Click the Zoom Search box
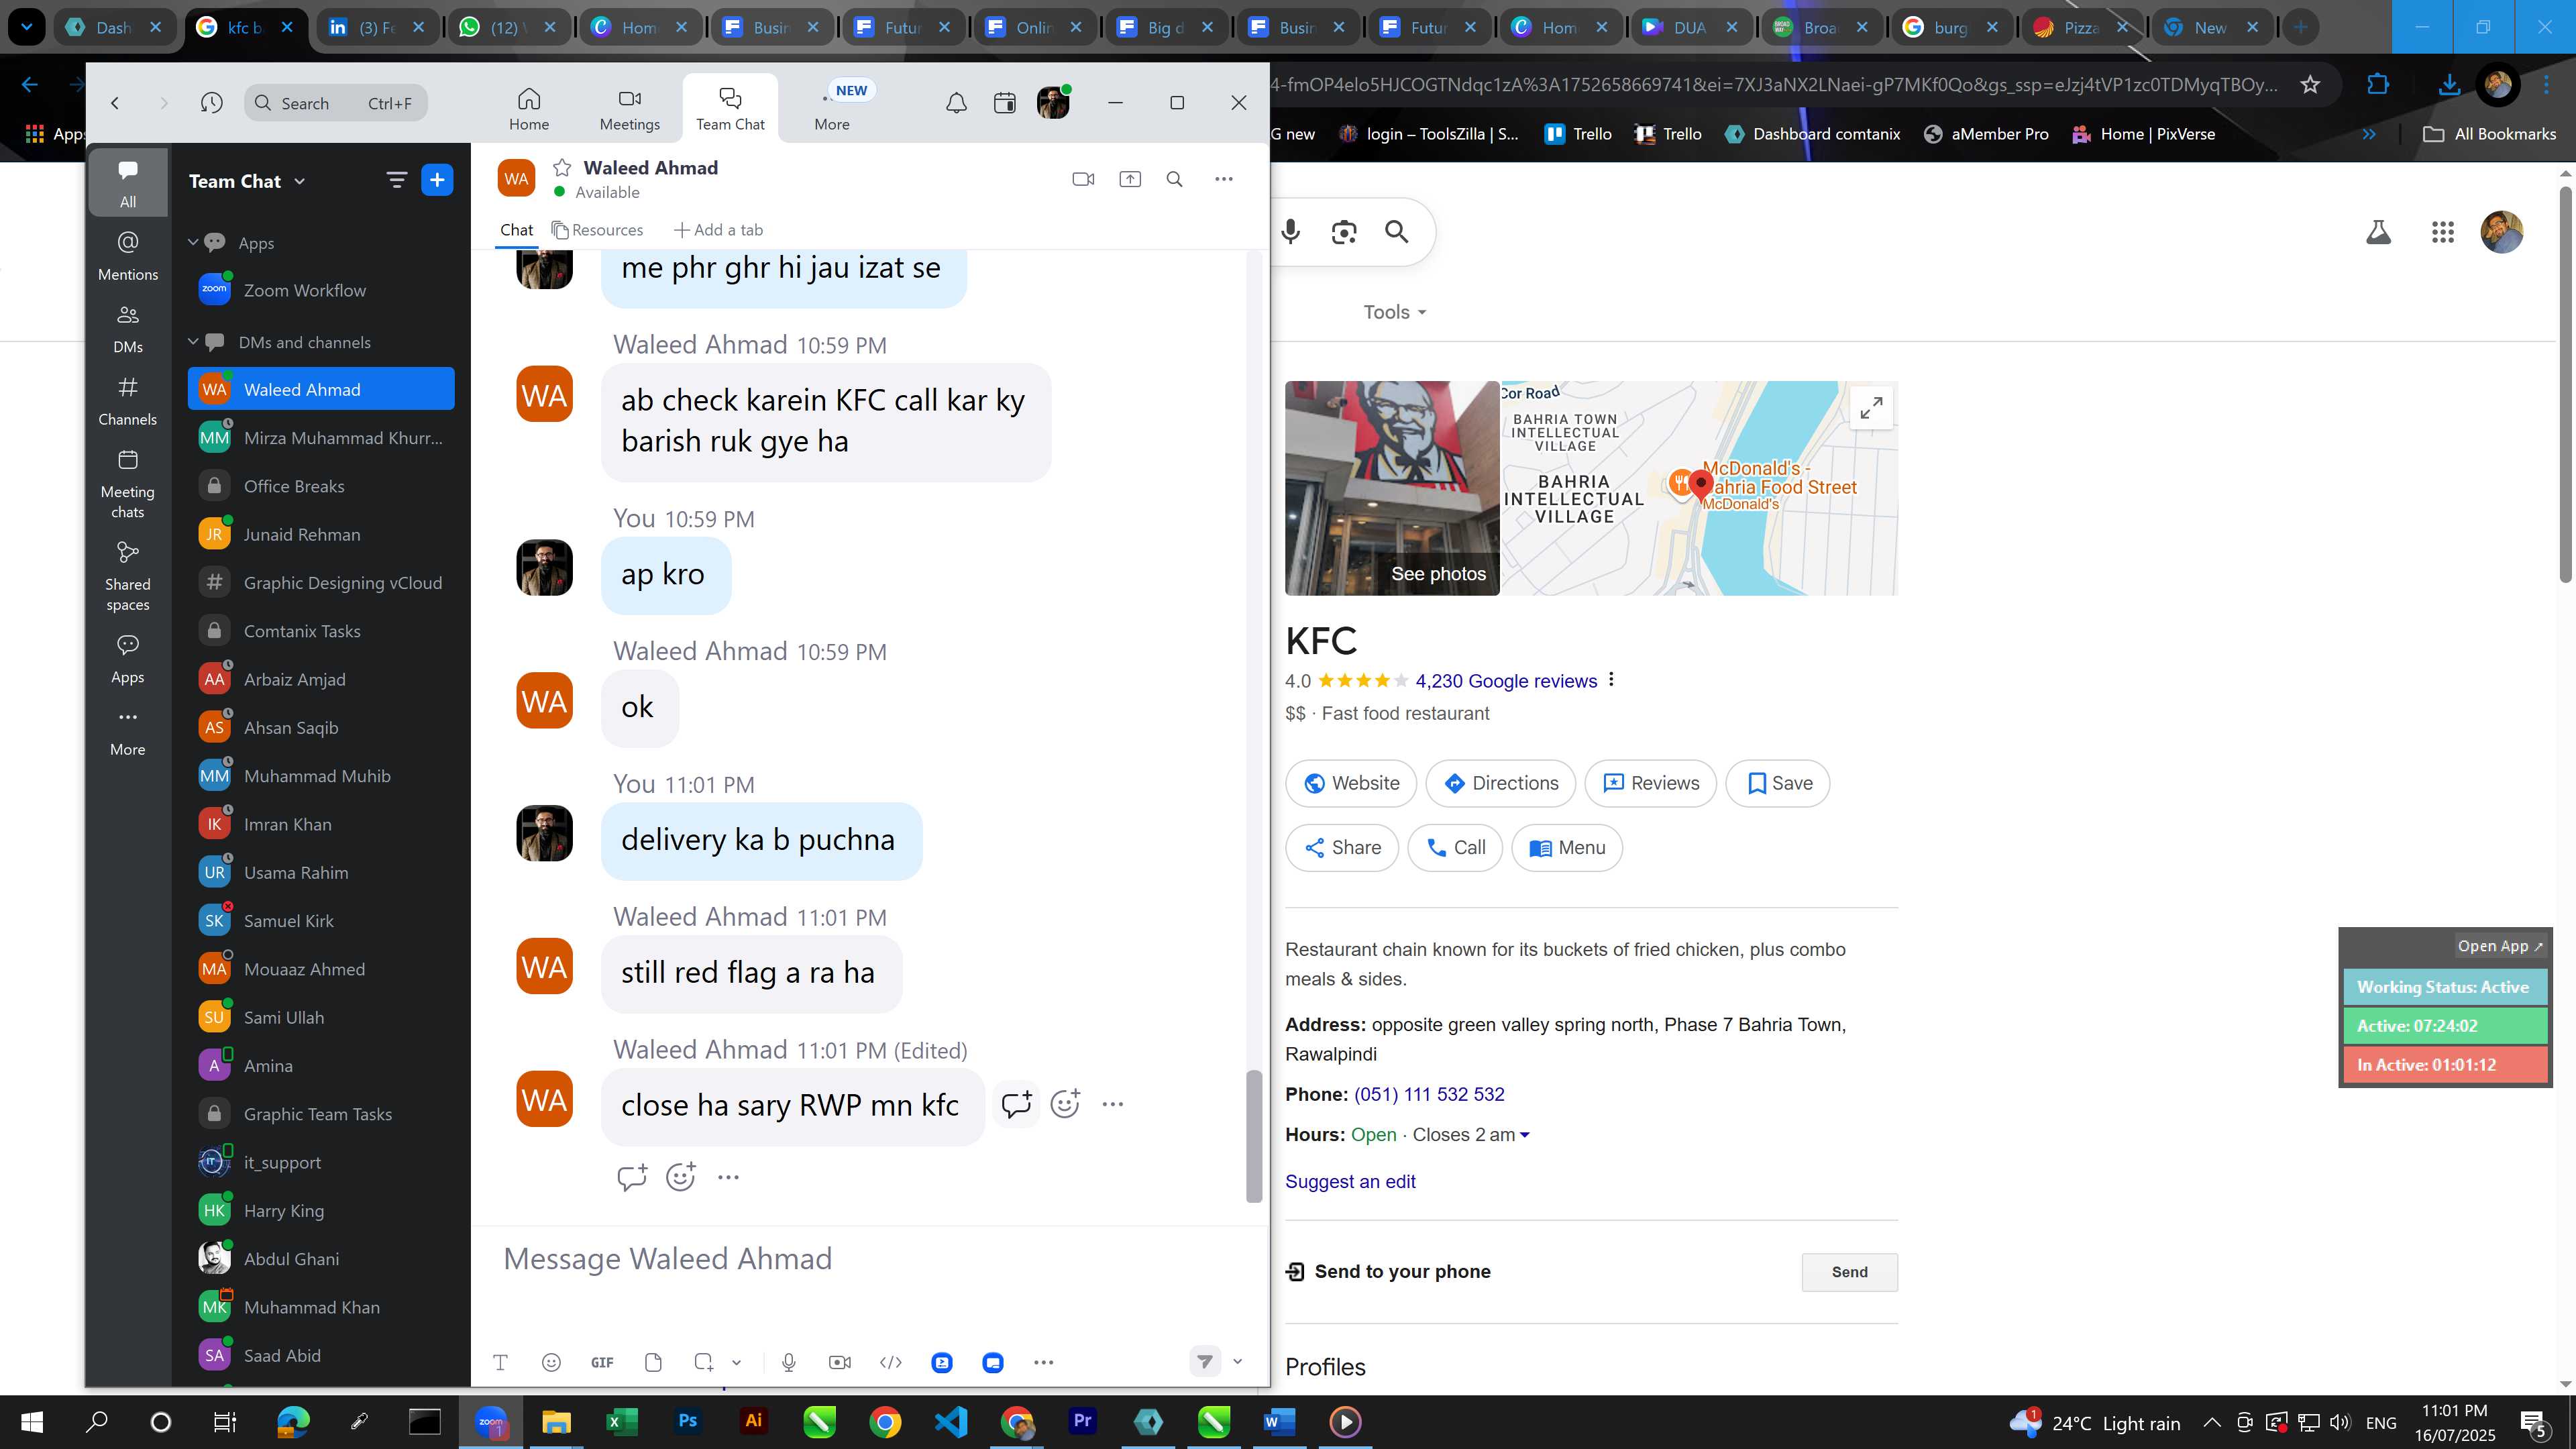The image size is (2576, 1449). click(335, 102)
